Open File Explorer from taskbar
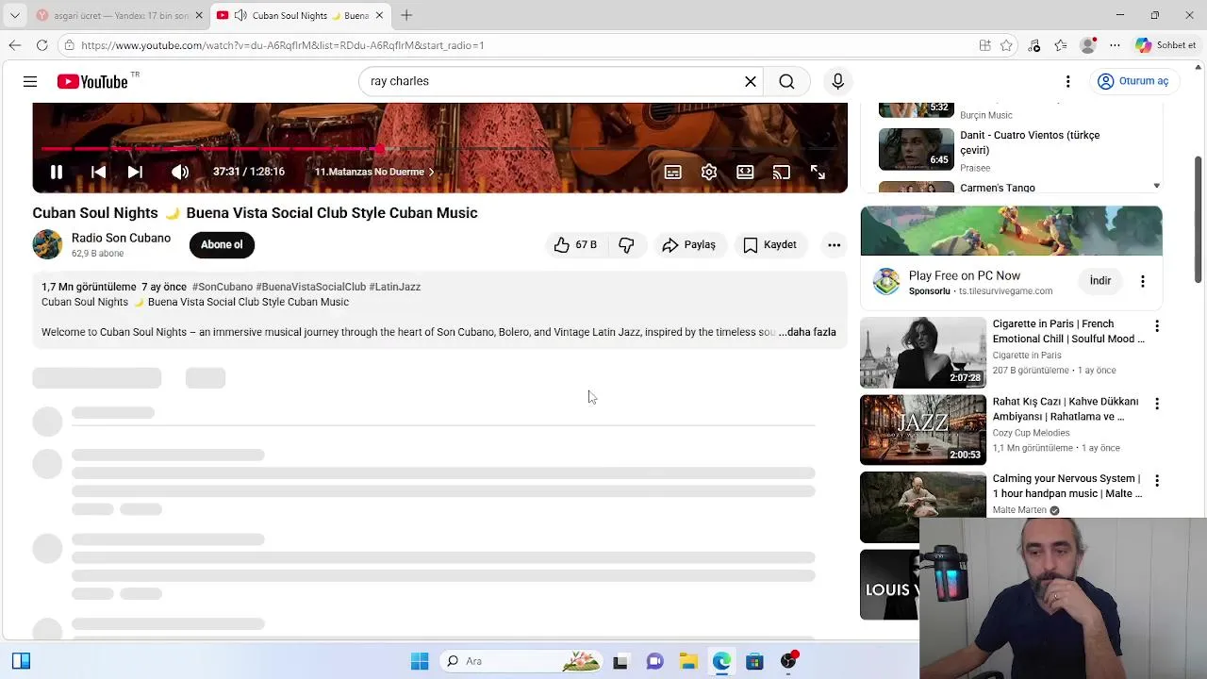 point(688,661)
